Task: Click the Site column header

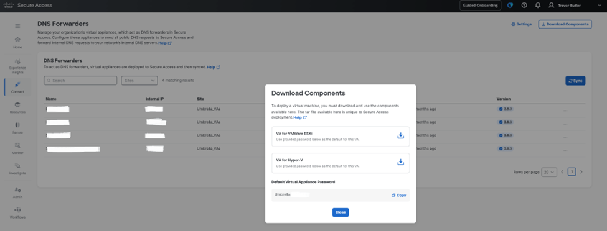Action: pos(200,99)
